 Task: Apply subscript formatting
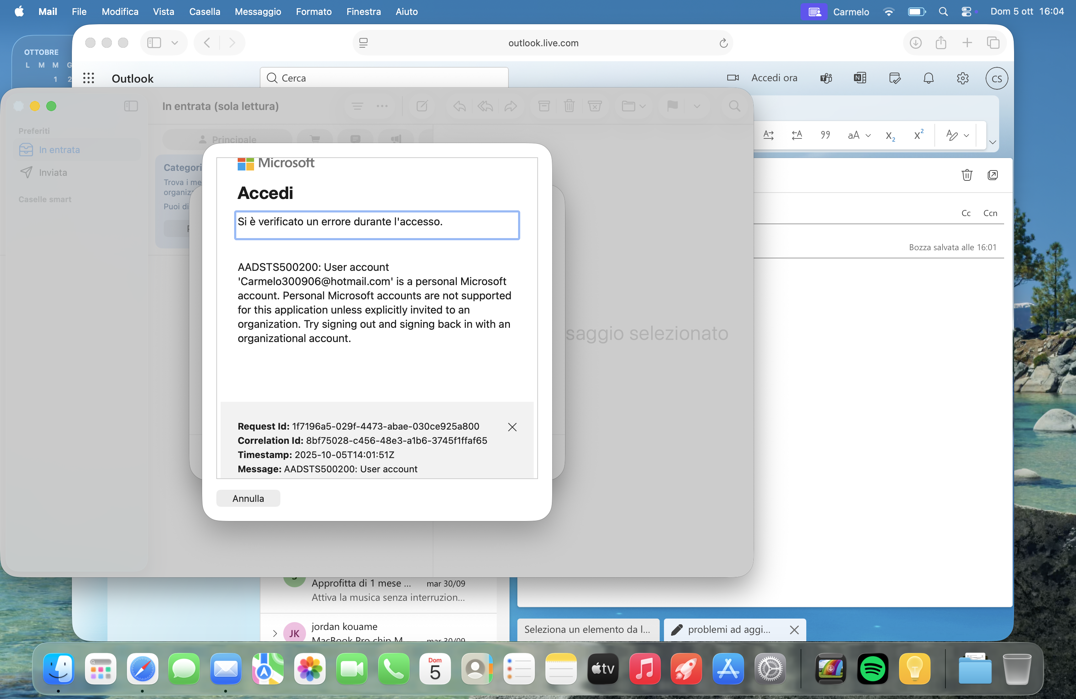[890, 136]
